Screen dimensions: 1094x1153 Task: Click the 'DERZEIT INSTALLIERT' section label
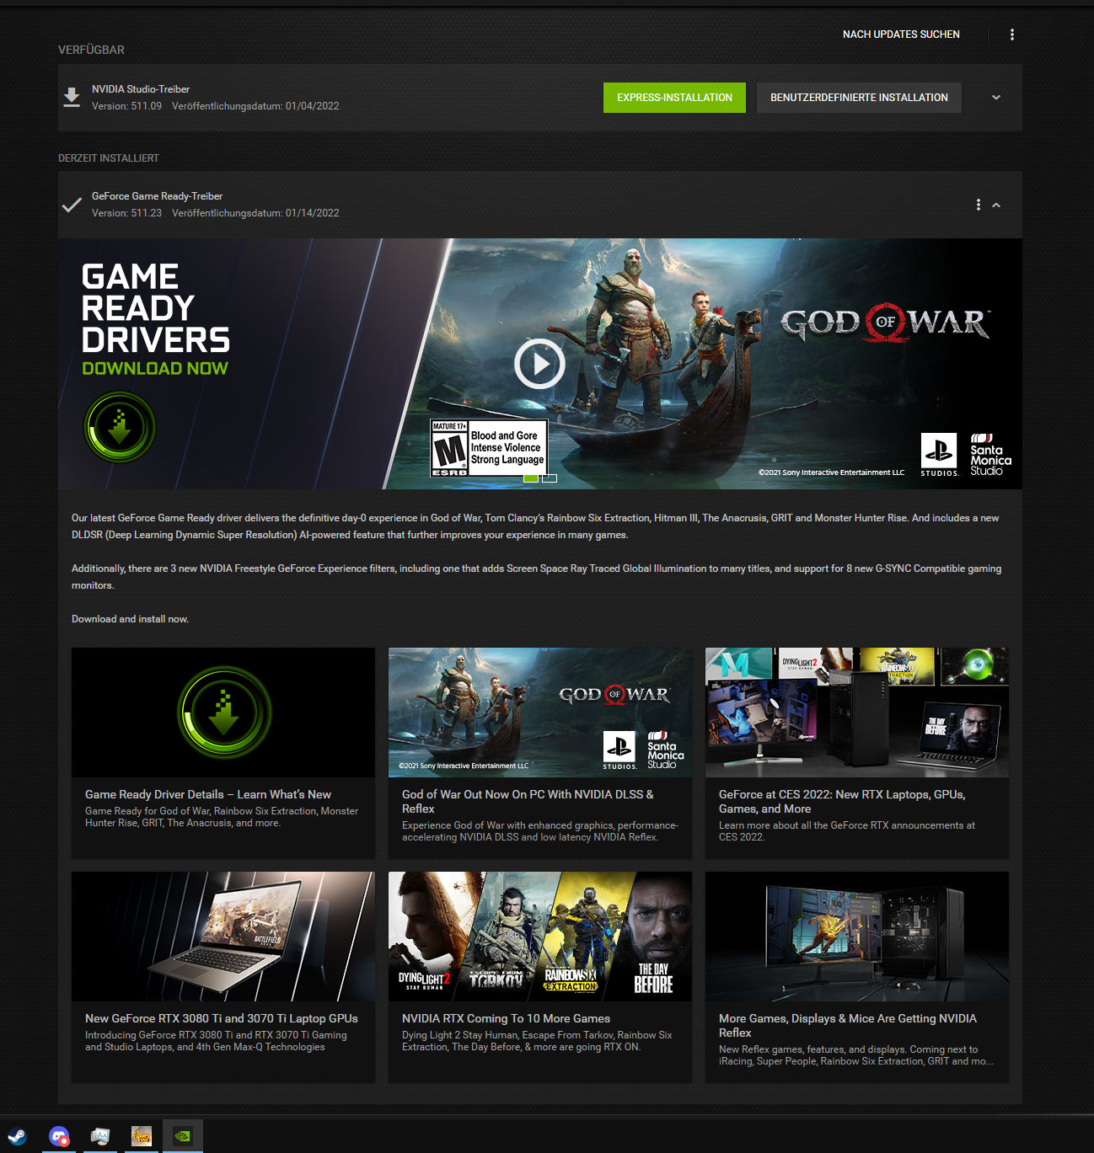109,158
